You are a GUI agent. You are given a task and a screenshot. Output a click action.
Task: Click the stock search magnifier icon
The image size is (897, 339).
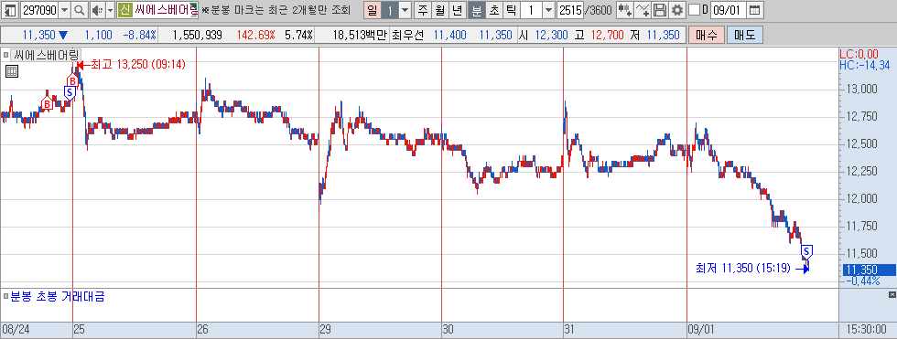click(80, 10)
